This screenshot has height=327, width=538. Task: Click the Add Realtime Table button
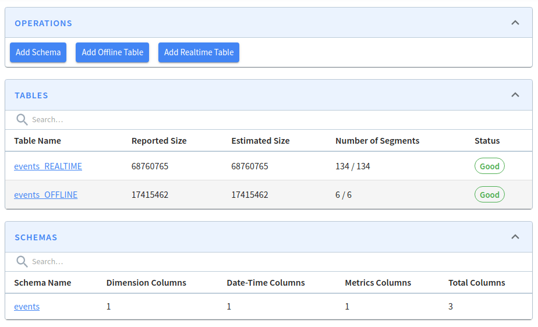pos(199,52)
